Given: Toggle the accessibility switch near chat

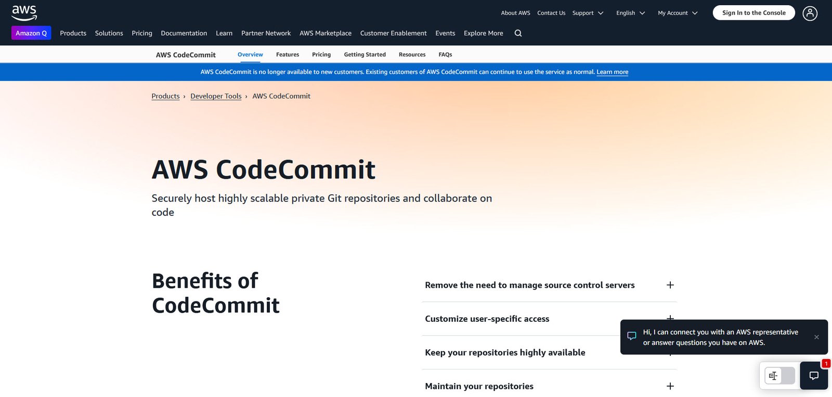Looking at the screenshot, I should point(779,376).
